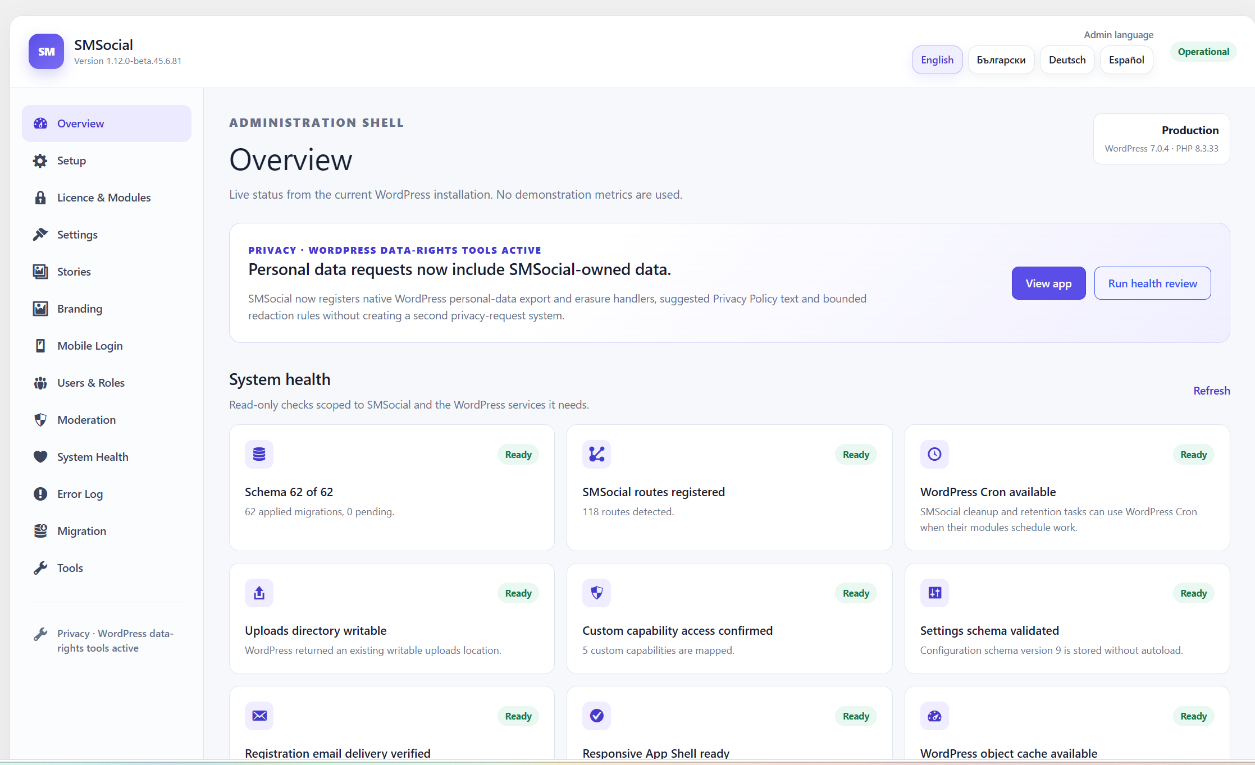
Task: Open the Mobile Login section
Action: pos(107,346)
